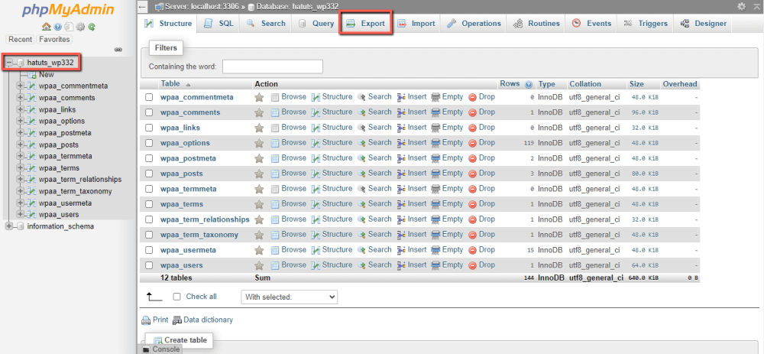This screenshot has width=764, height=354.
Task: Expand wpaa_commentmeta in the sidebar tree
Action: [21, 86]
